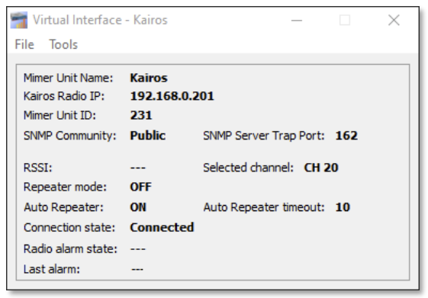Click the Selected channel value 'CH 20'
428x298 pixels.
pos(321,168)
